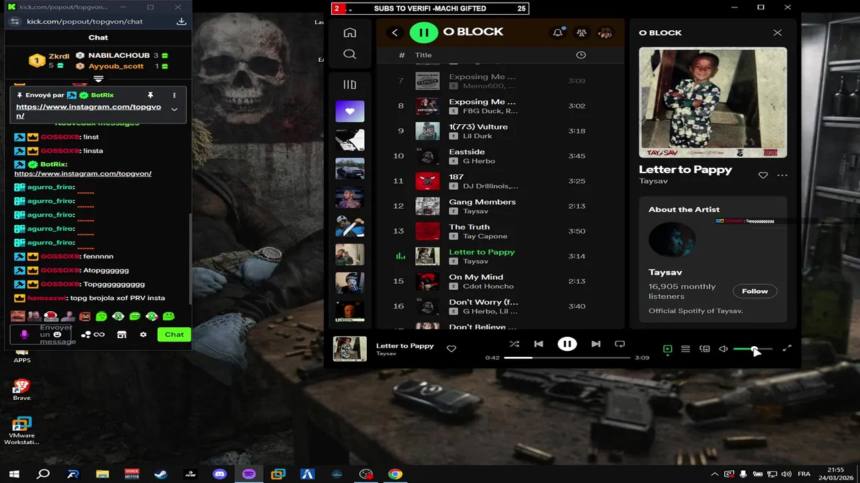860x483 pixels.
Task: Like current song heart in player bar
Action: [451, 349]
